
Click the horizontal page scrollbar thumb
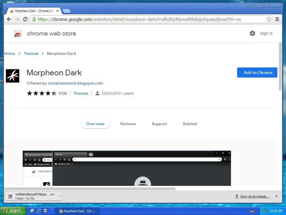click(x=90, y=189)
